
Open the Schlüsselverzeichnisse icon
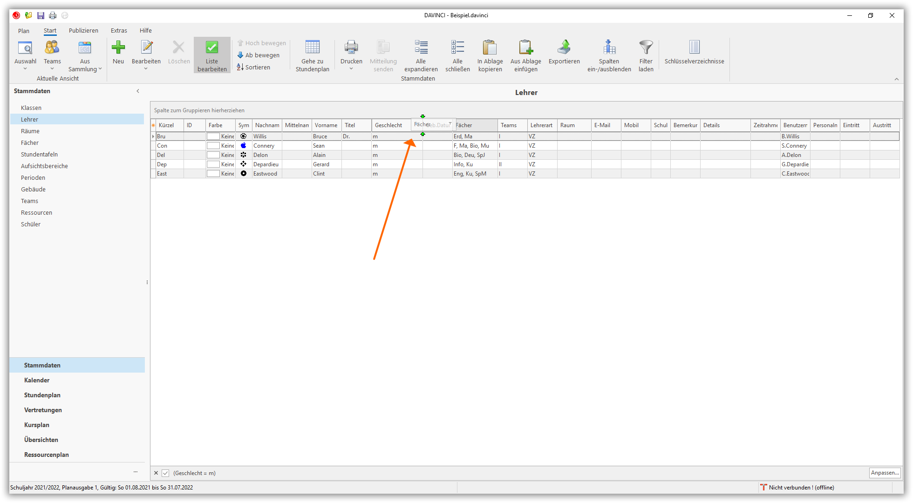tap(694, 48)
